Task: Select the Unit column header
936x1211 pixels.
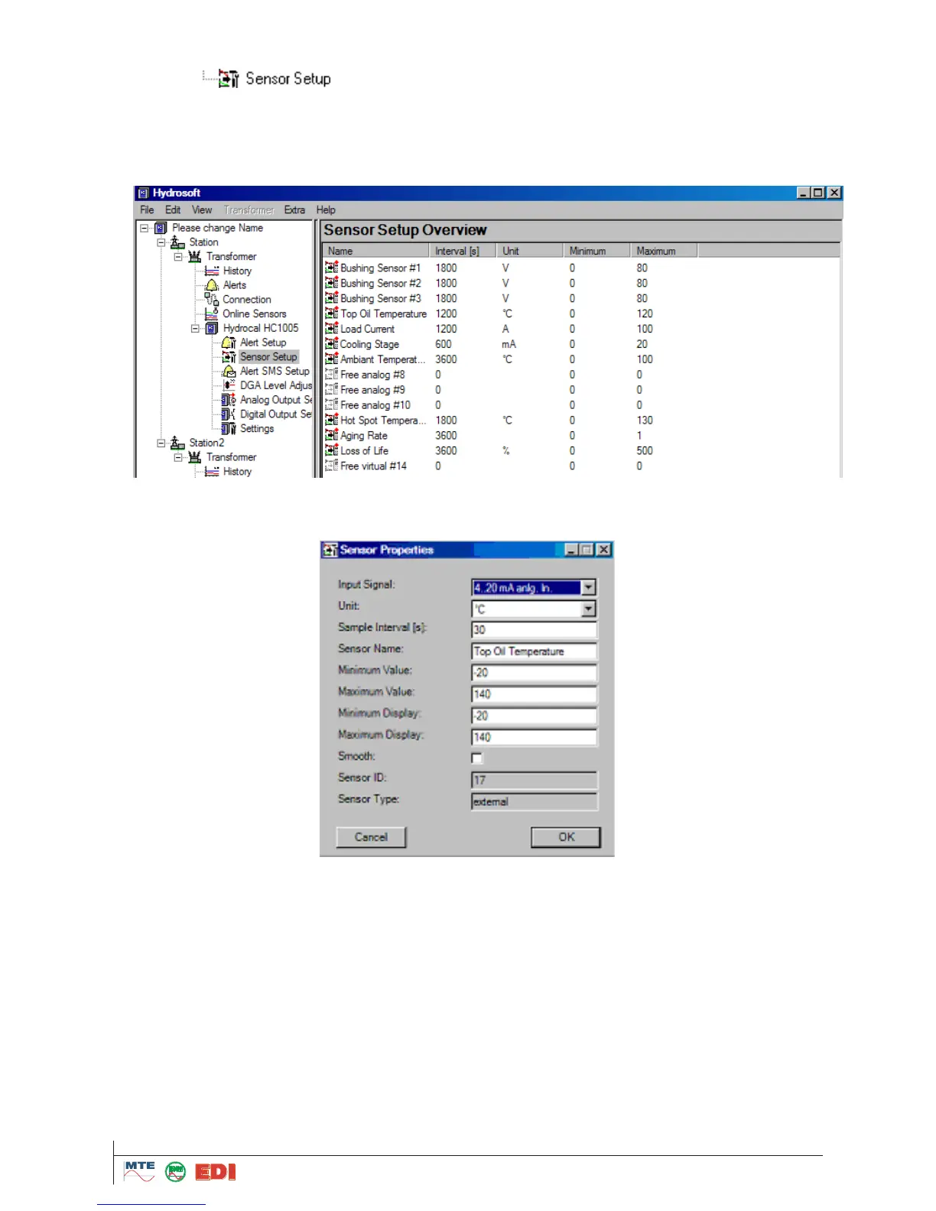Action: click(530, 251)
